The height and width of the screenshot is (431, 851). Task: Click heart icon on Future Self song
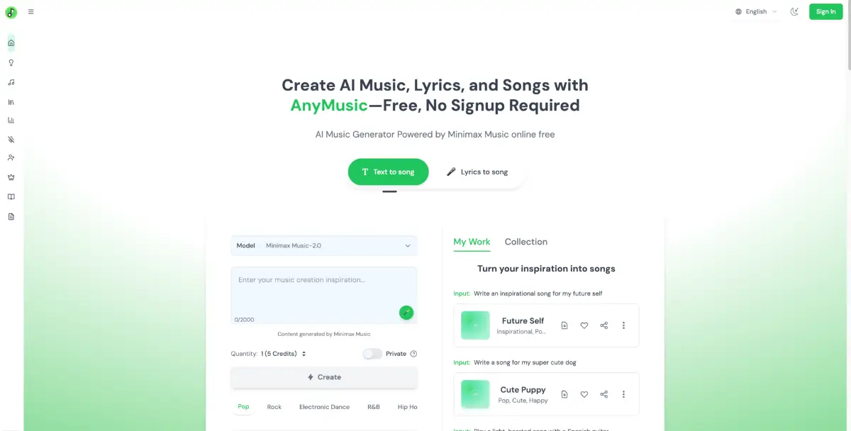click(x=584, y=325)
